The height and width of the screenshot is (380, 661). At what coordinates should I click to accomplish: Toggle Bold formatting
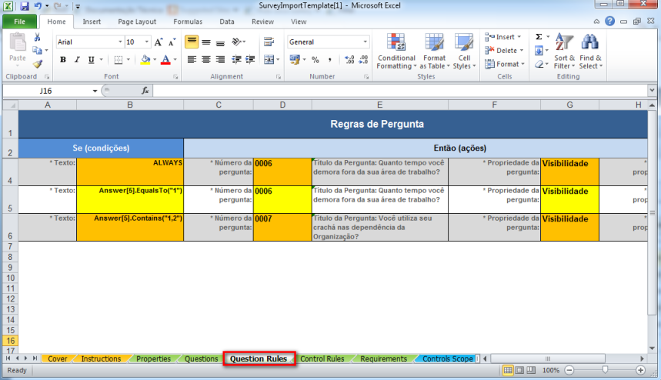(x=63, y=59)
